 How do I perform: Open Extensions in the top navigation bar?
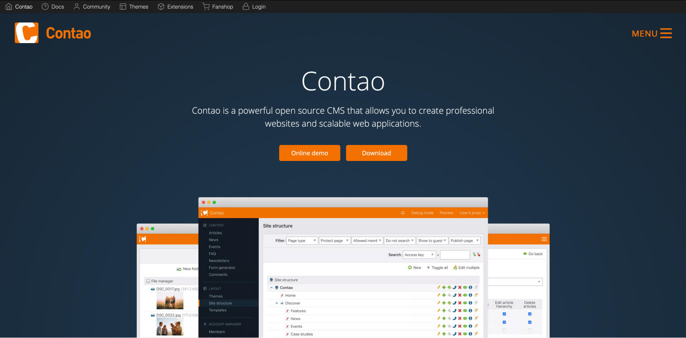point(175,7)
